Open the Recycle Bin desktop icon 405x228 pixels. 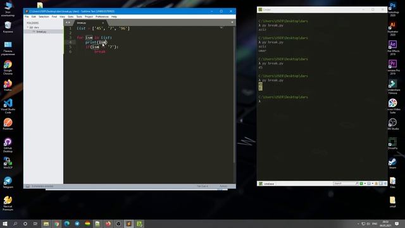coord(8,27)
